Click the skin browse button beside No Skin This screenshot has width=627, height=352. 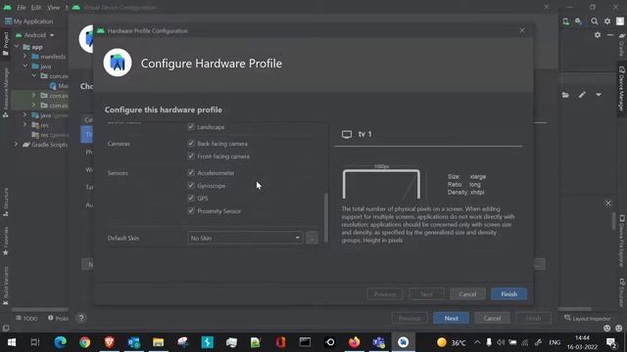[312, 238]
